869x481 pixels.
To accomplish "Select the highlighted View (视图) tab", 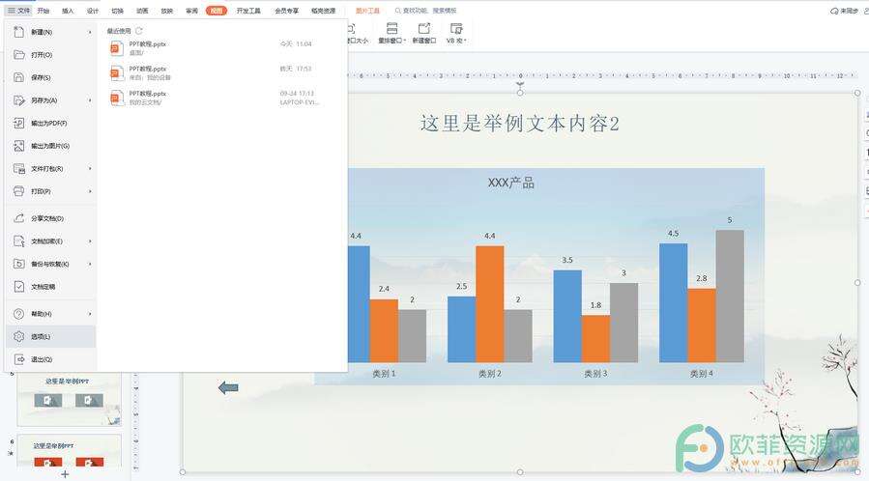I will (217, 11).
